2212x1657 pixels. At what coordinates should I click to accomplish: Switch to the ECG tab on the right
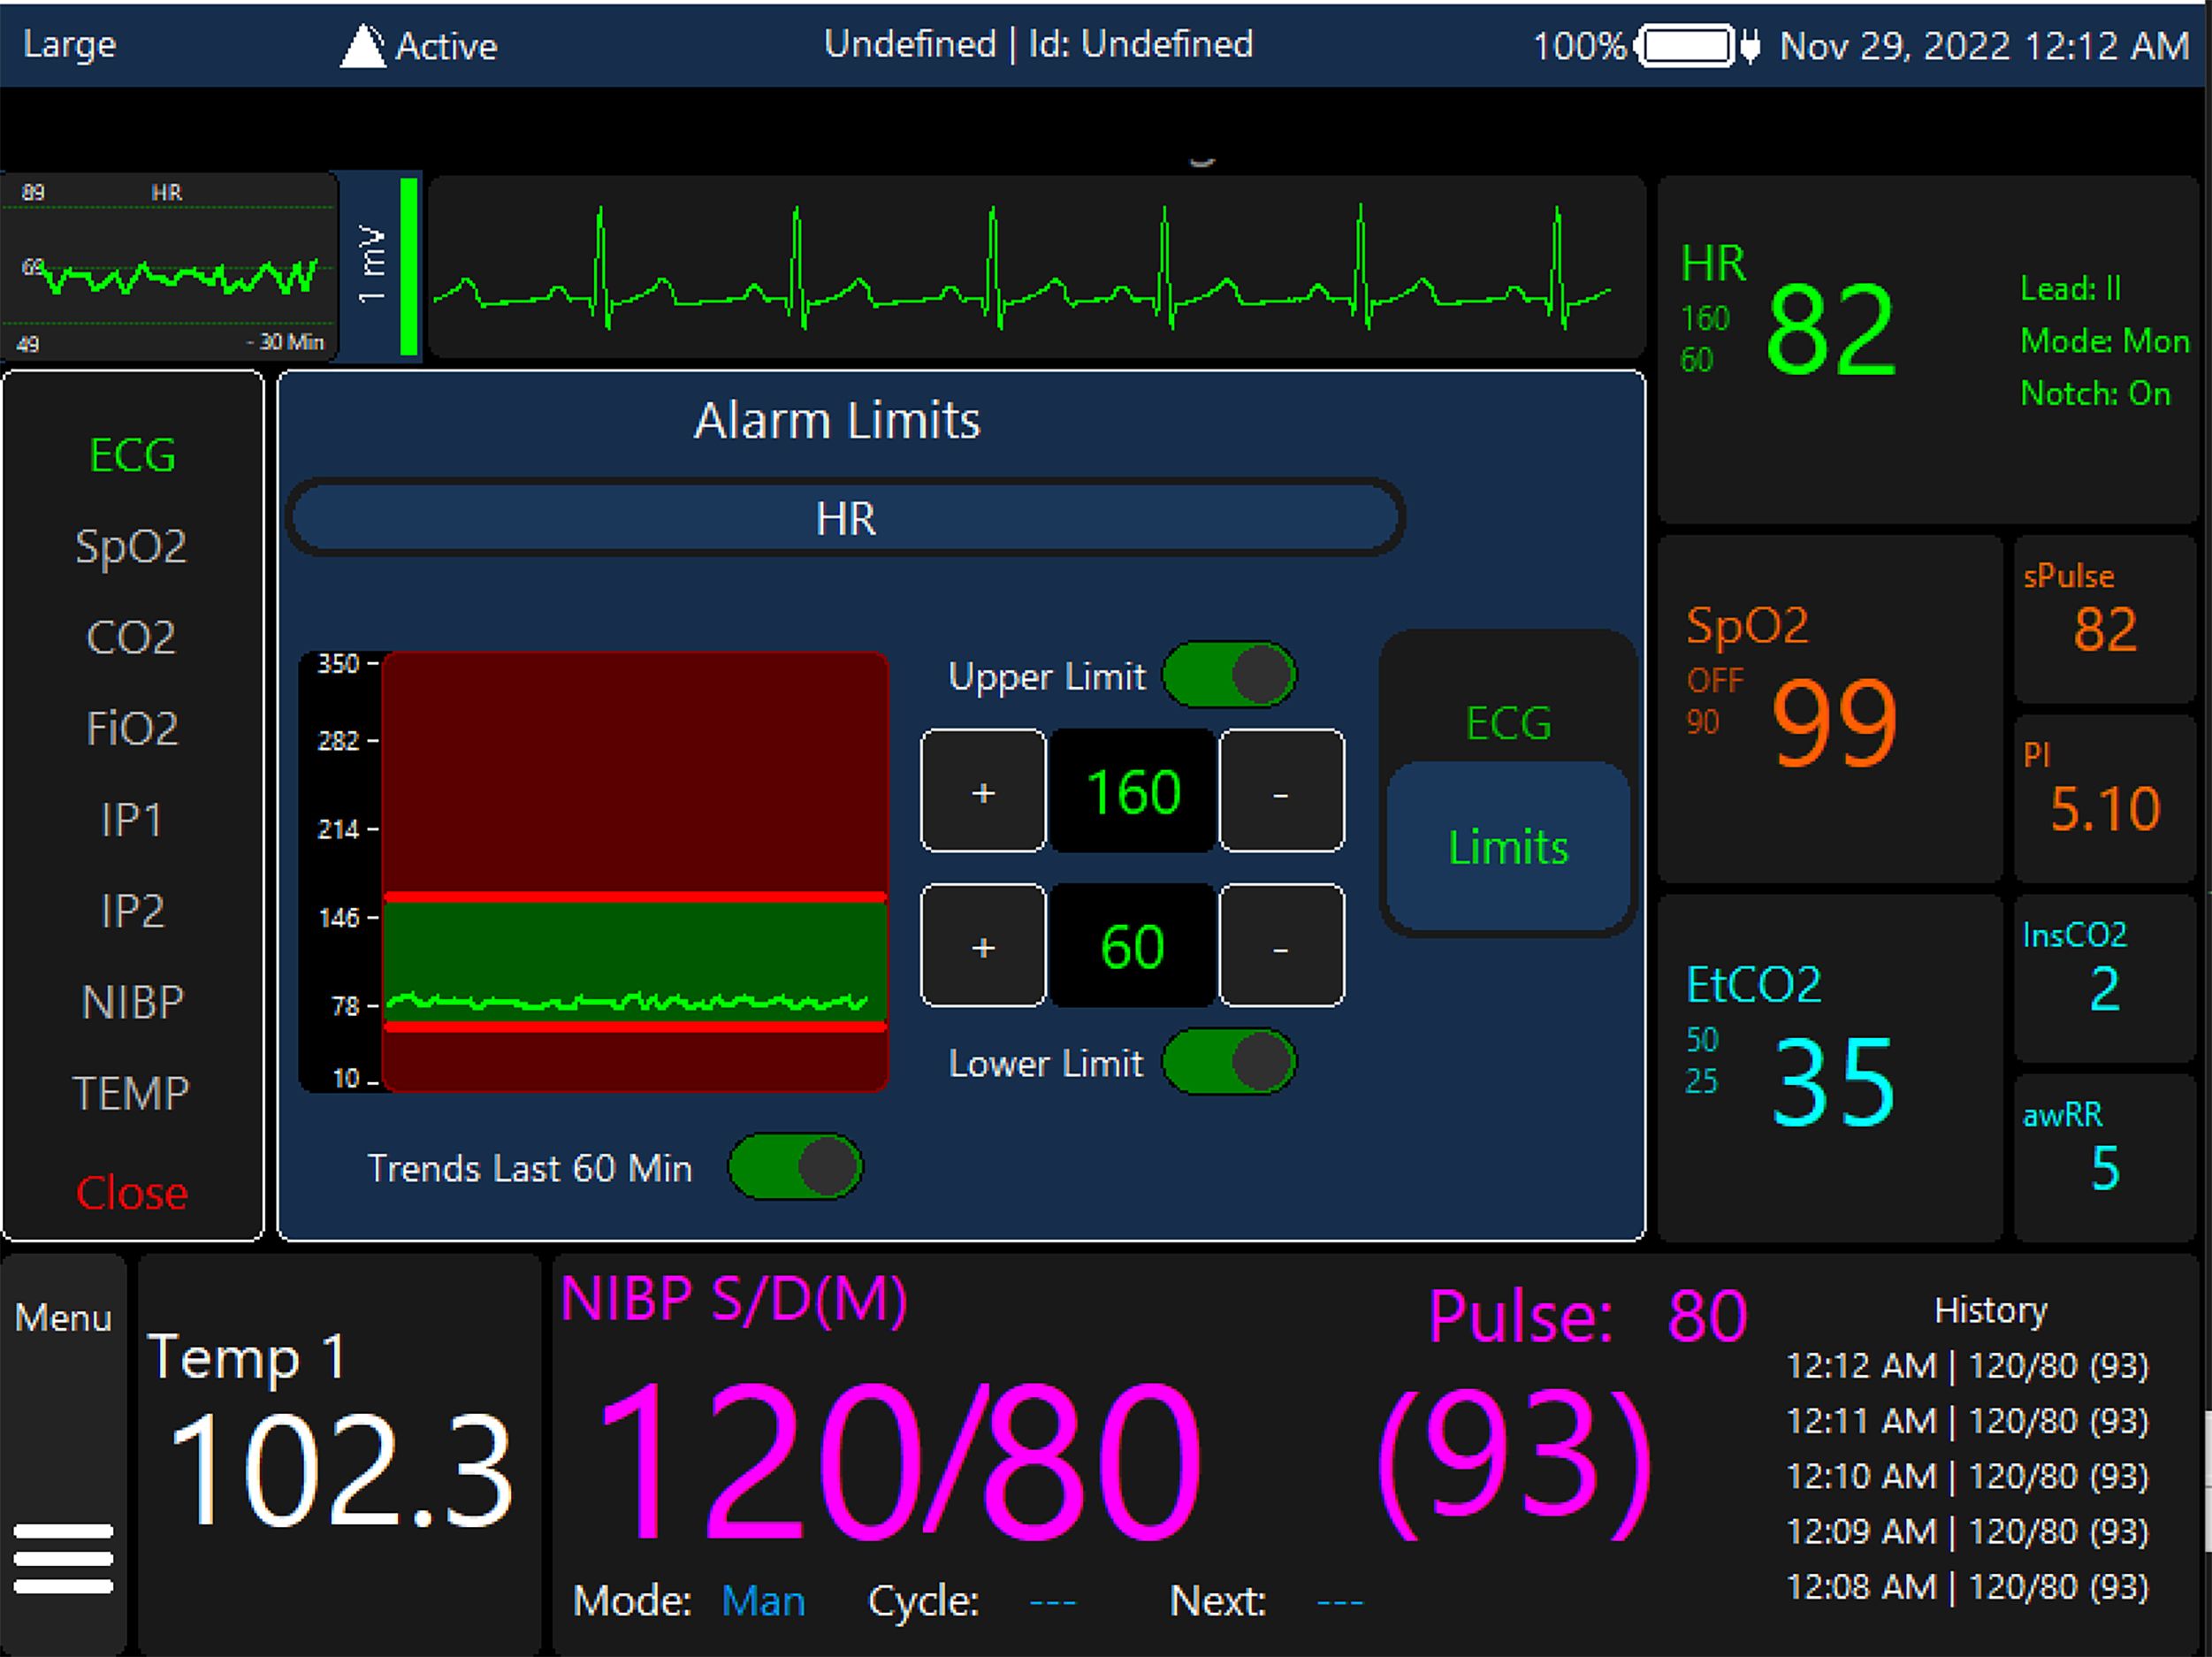(x=1507, y=722)
